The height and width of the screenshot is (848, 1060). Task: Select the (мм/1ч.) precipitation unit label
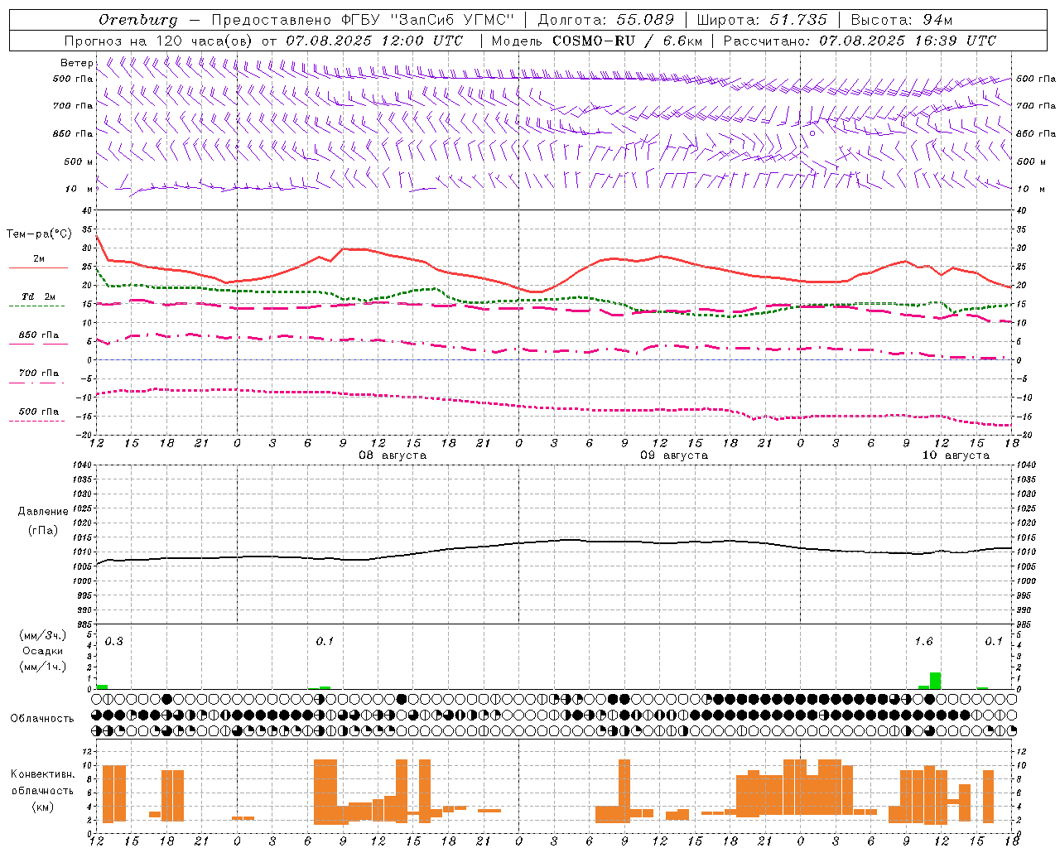click(x=43, y=667)
